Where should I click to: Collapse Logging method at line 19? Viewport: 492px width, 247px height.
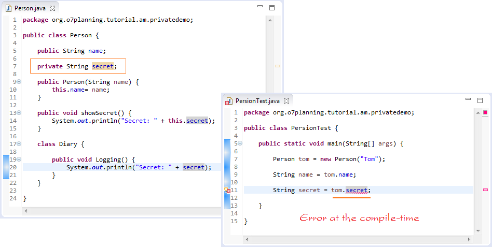tap(19, 159)
